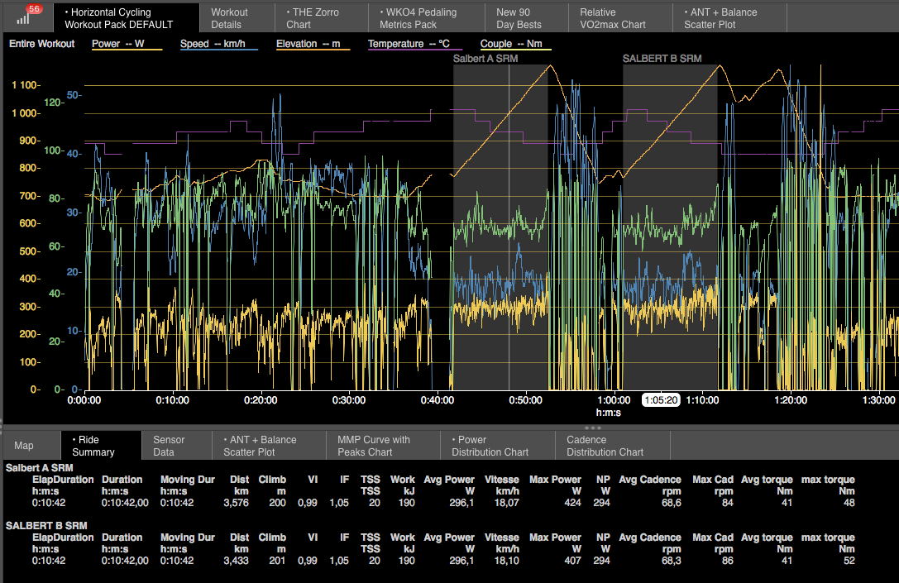Image resolution: width=899 pixels, height=583 pixels.
Task: Open the Relative VO2max Chart tab
Action: click(612, 18)
